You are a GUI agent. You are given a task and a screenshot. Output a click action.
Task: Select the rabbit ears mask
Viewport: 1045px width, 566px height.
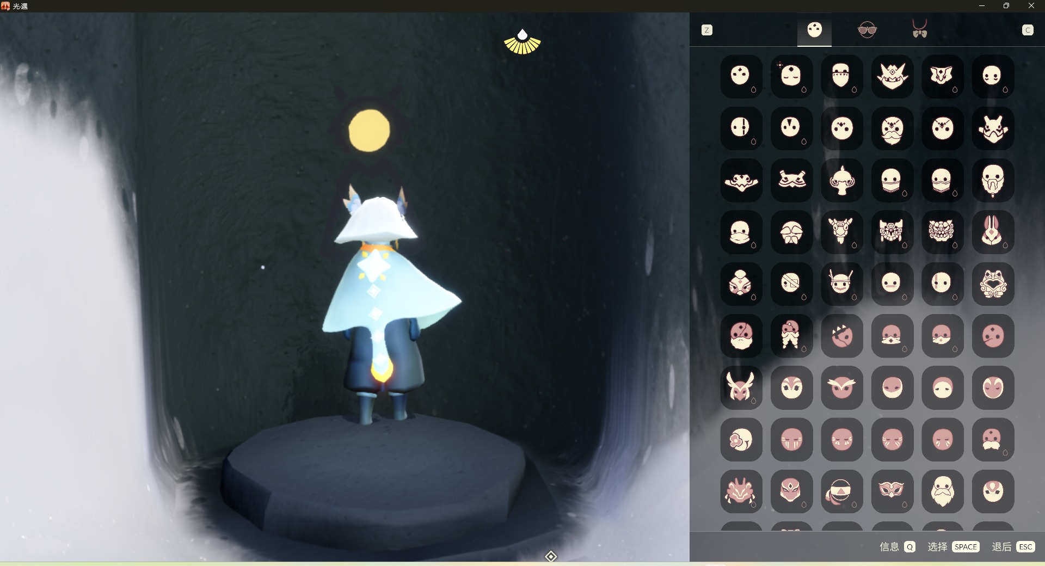coord(993,232)
